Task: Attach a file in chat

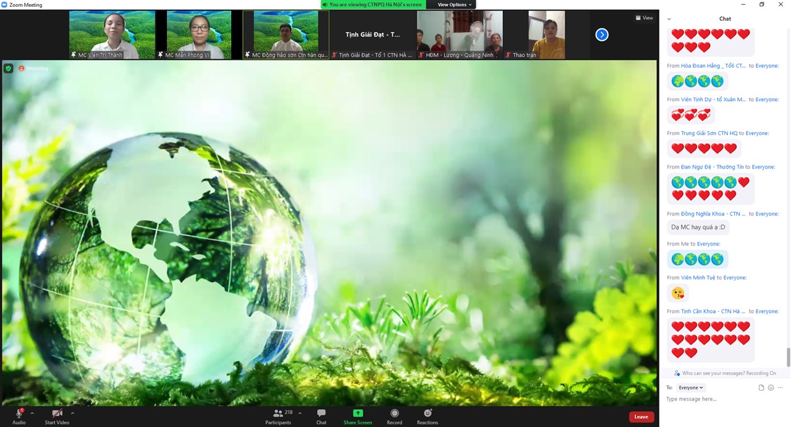Action: coord(761,388)
